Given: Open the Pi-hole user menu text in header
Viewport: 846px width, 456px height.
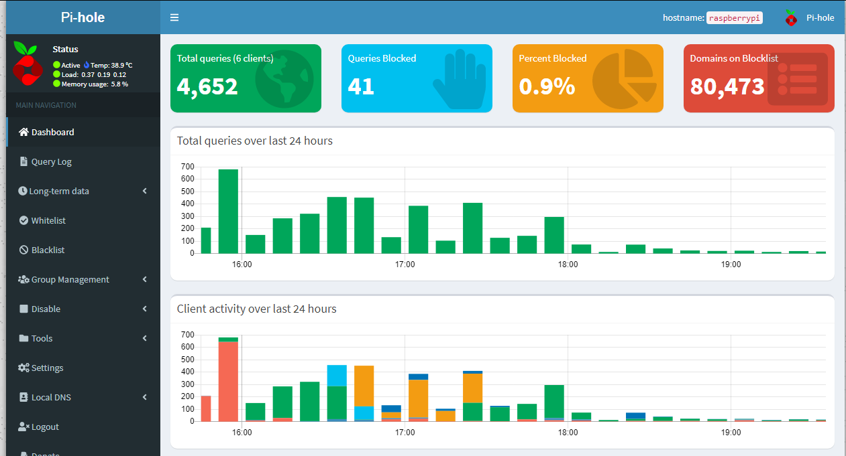Looking at the screenshot, I should click(820, 18).
